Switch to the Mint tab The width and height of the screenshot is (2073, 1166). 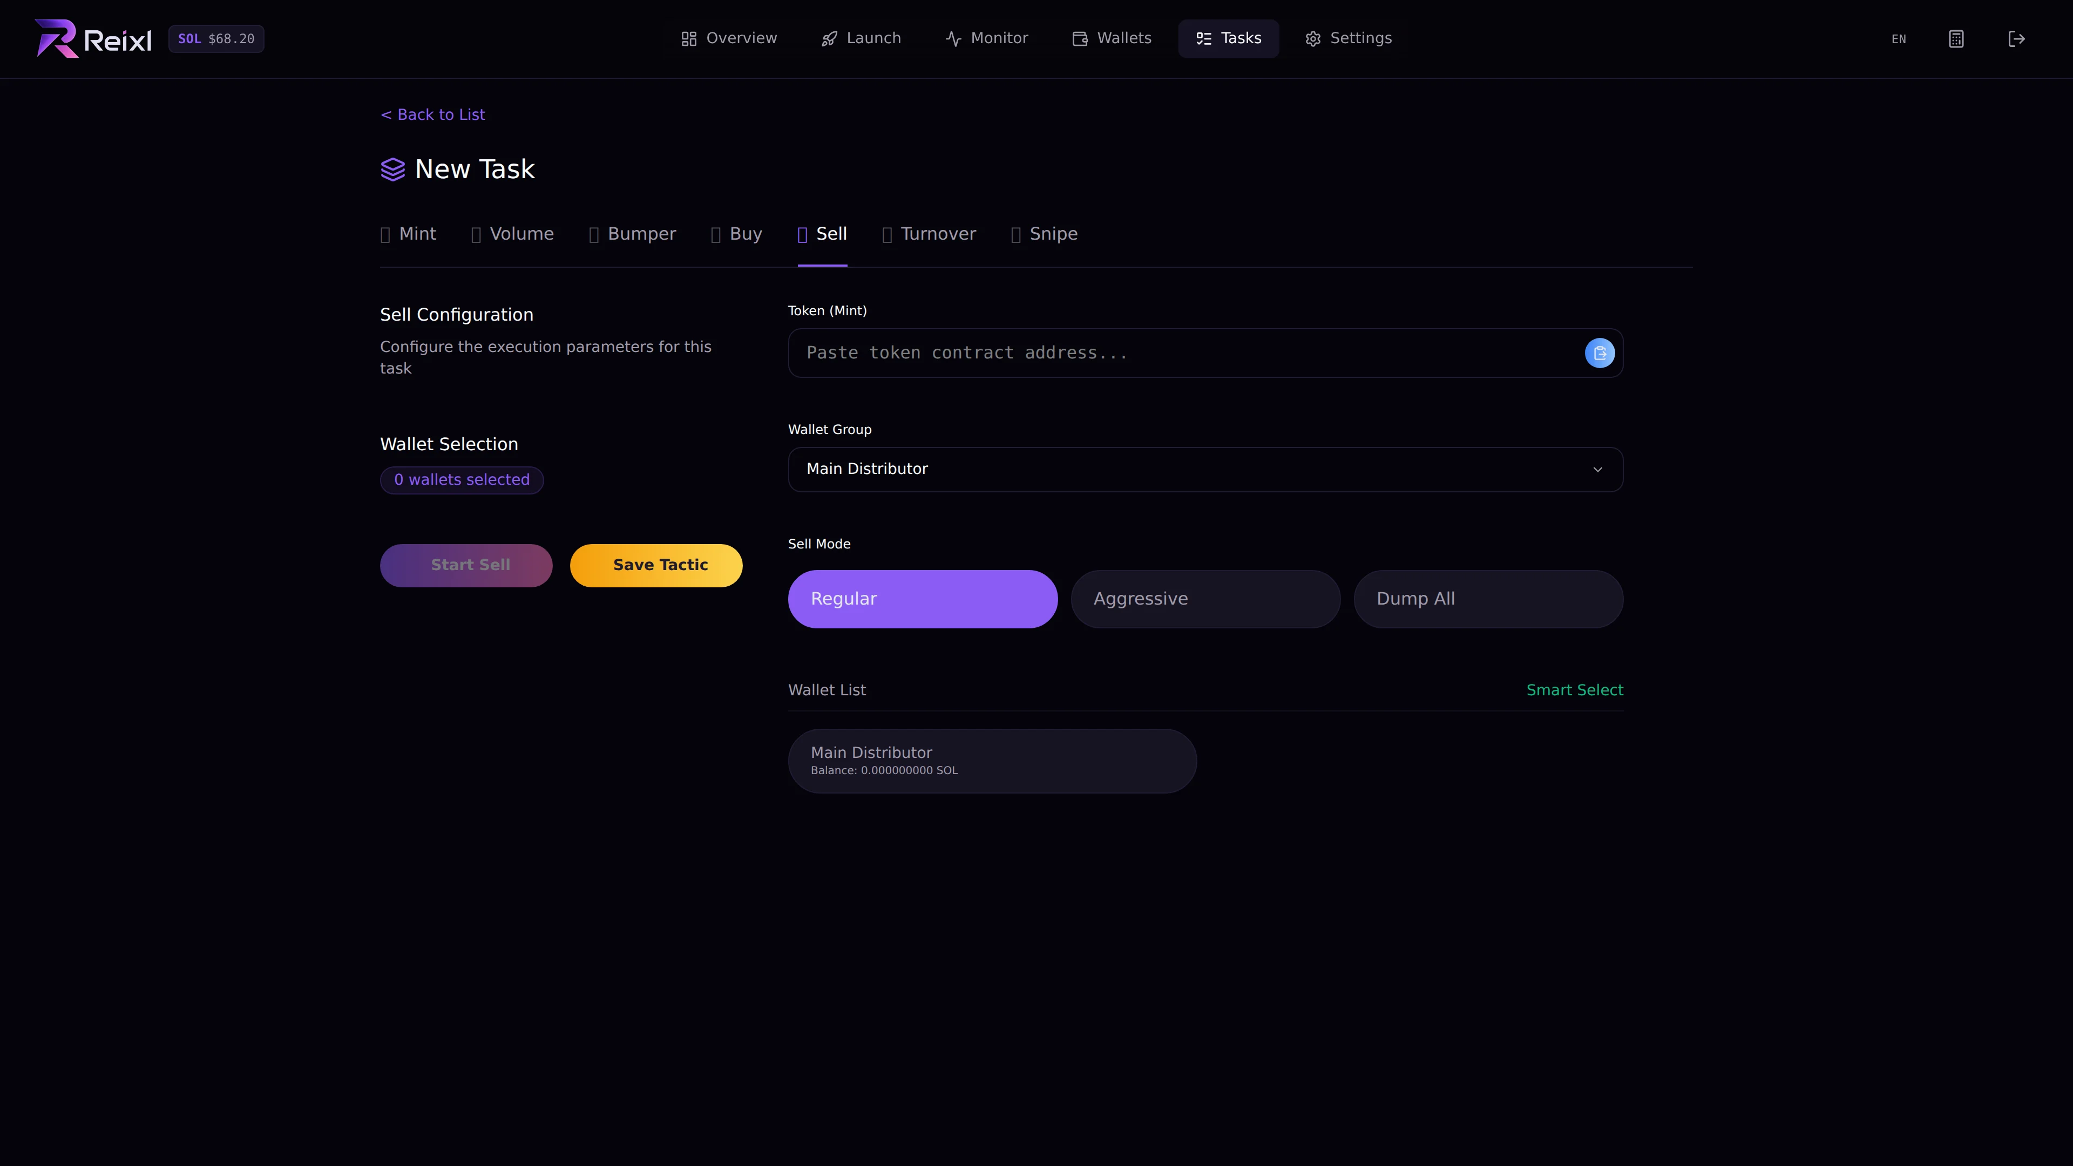pyautogui.click(x=408, y=234)
